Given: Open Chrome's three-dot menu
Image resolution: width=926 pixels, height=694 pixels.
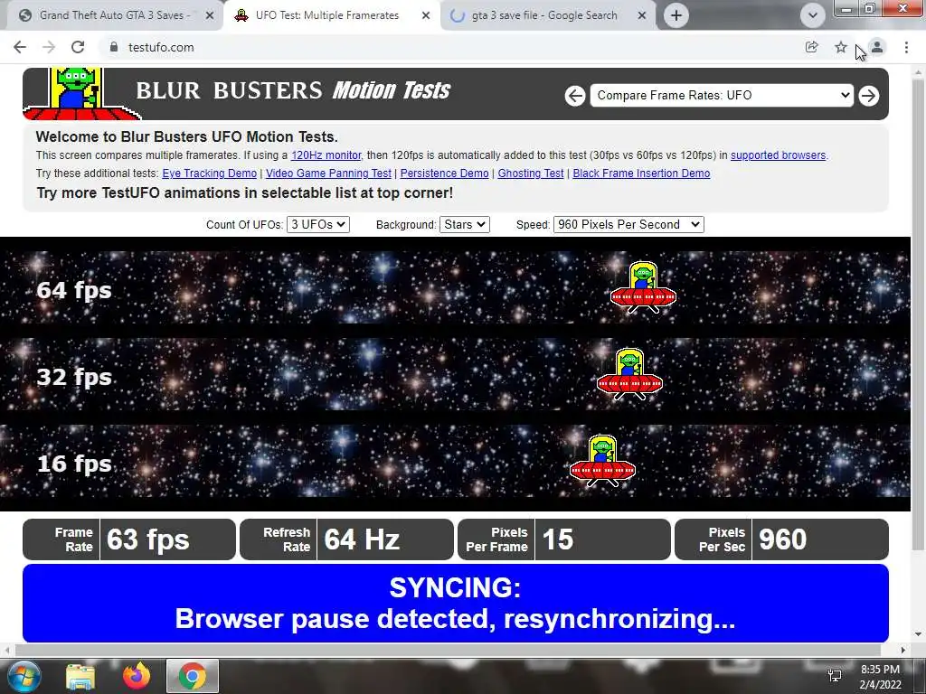Looking at the screenshot, I should 906,47.
